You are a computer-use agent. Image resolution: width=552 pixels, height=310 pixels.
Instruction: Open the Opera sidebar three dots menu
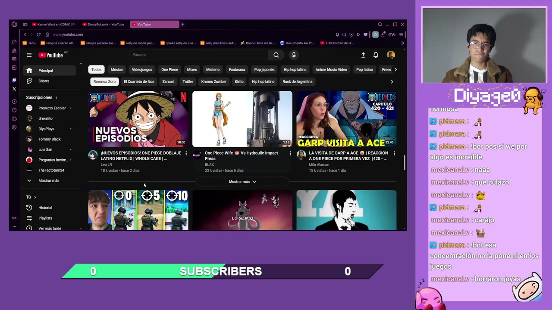(x=14, y=226)
